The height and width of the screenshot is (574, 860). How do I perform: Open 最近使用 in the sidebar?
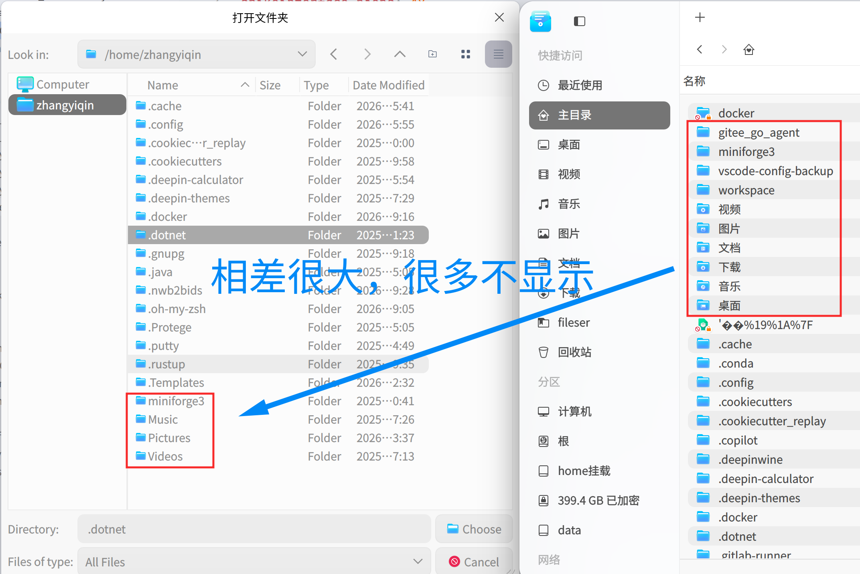click(580, 85)
